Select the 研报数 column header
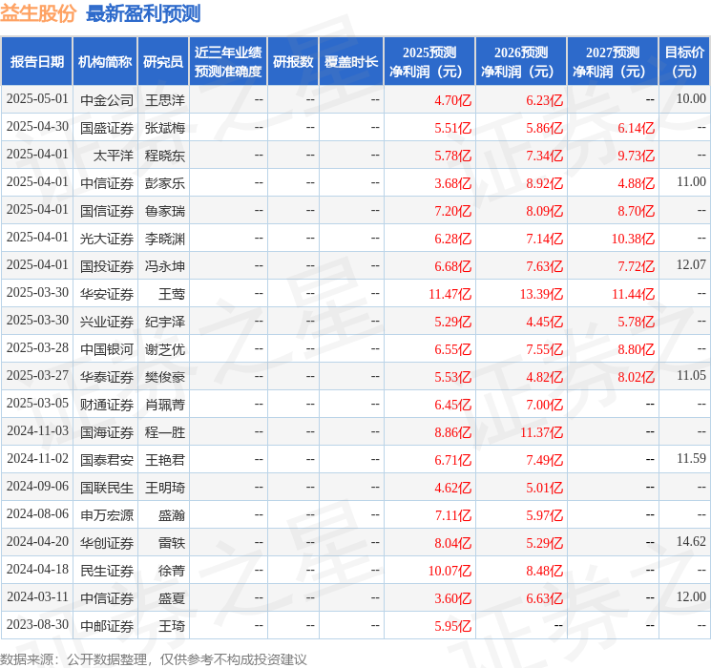Viewport: 711px width, 668px height. point(292,62)
